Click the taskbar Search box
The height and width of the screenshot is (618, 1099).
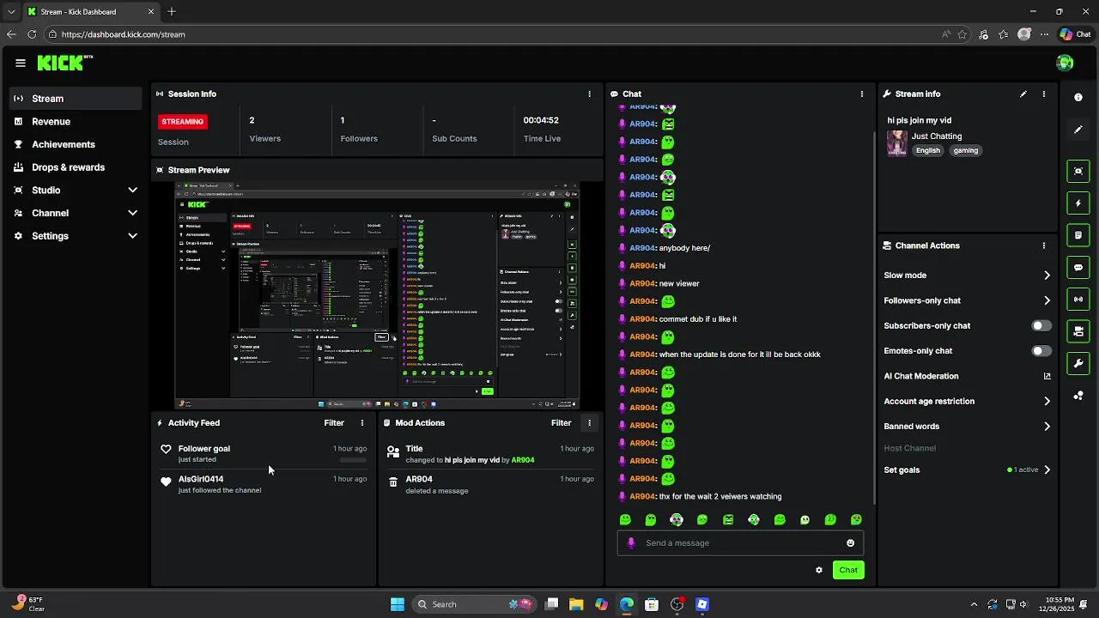pos(472,605)
